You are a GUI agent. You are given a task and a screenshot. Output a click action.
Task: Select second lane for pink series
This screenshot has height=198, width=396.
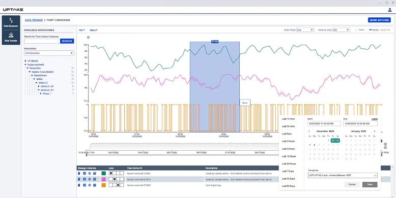click(x=115, y=179)
